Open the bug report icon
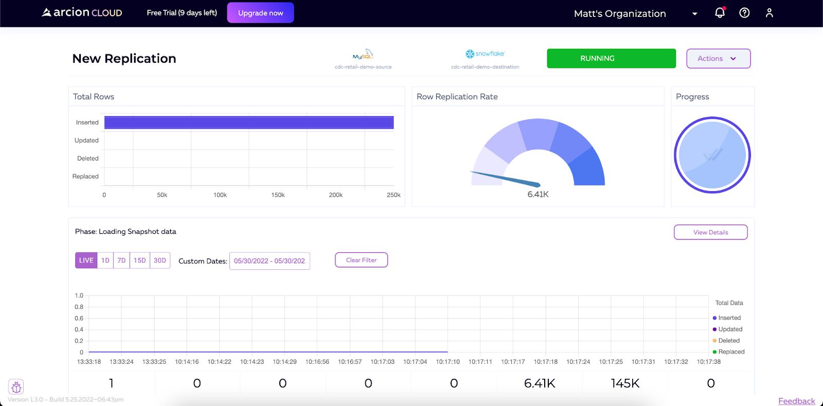The image size is (823, 406). click(16, 386)
